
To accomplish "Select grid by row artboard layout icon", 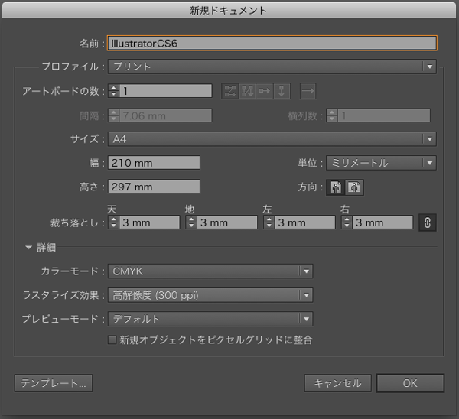I will [x=230, y=91].
